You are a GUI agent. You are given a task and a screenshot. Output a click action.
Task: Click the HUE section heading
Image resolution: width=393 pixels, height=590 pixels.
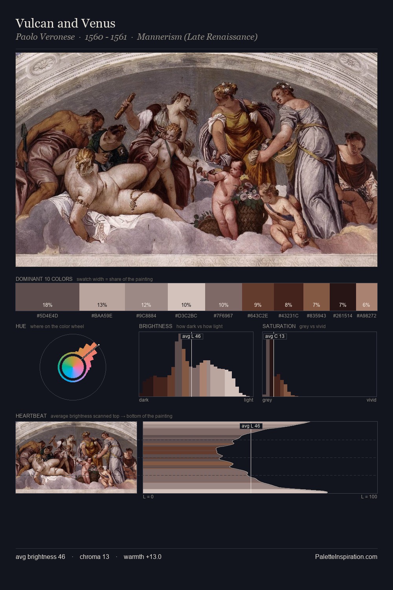point(21,326)
